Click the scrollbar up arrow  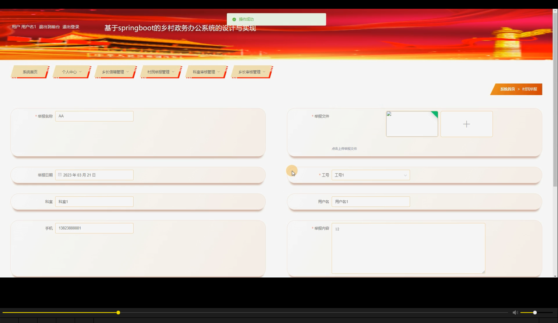tap(555, 11)
